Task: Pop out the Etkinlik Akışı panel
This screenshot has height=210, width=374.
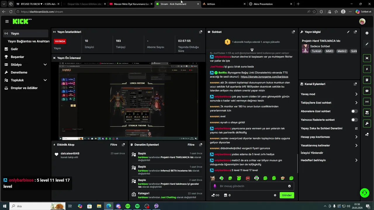Action: pyautogui.click(x=123, y=145)
